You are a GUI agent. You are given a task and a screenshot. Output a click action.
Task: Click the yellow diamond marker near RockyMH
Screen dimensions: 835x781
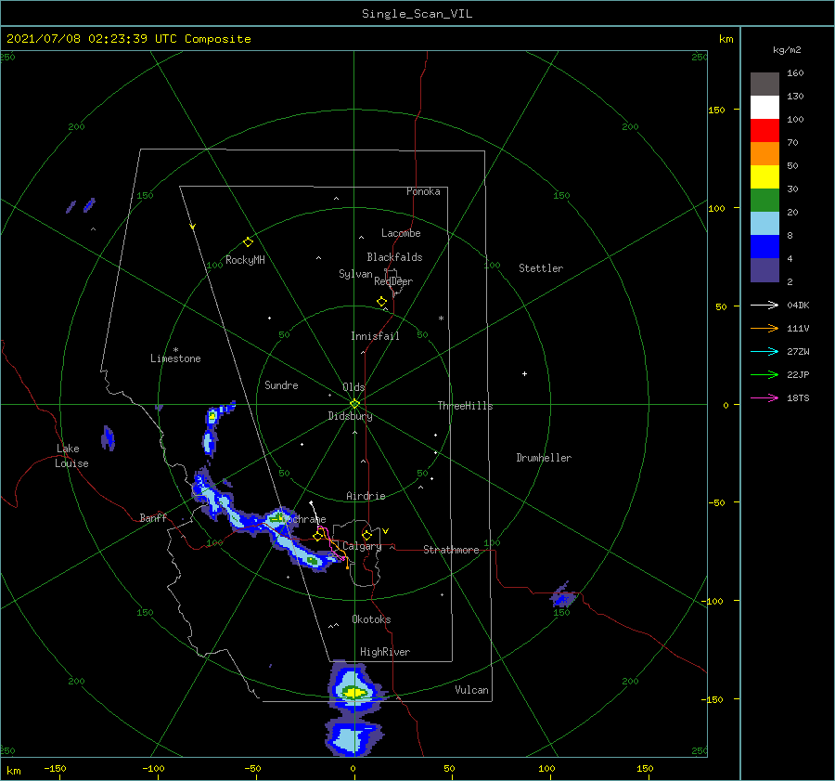[x=248, y=242]
